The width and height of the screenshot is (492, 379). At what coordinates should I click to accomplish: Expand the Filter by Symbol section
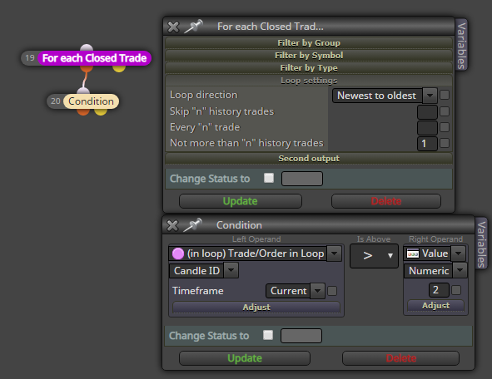click(x=309, y=56)
